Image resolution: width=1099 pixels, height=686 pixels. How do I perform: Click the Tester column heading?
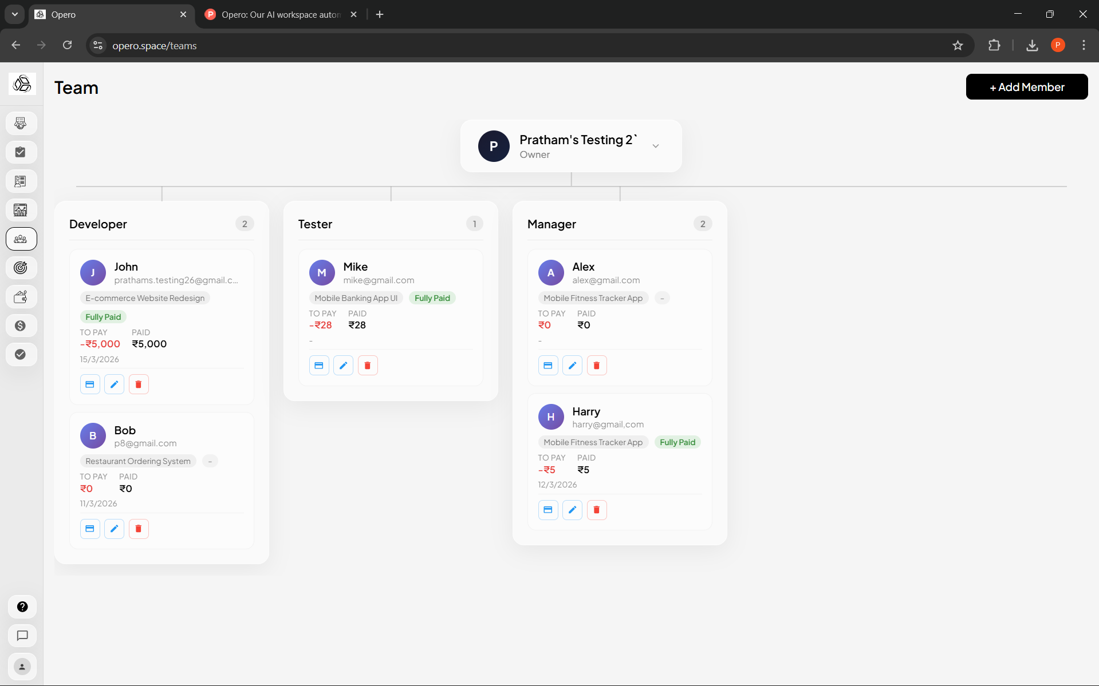tap(315, 224)
